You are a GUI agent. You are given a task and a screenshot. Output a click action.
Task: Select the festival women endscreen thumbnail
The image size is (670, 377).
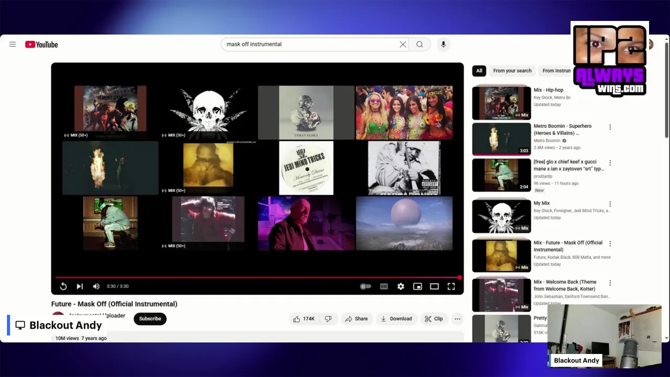[x=404, y=113]
